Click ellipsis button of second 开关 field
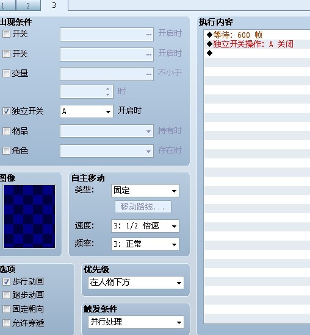Screen dimensions: 310x335 pyautogui.click(x=149, y=54)
